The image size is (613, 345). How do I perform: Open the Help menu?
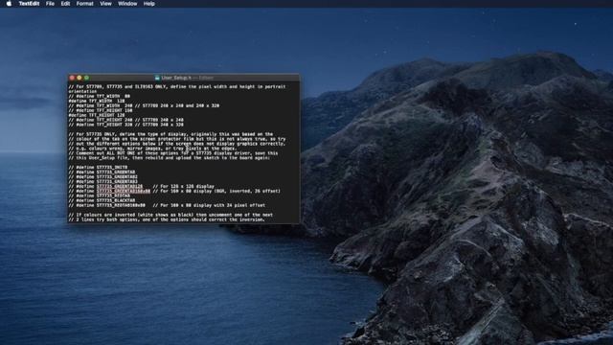(149, 4)
